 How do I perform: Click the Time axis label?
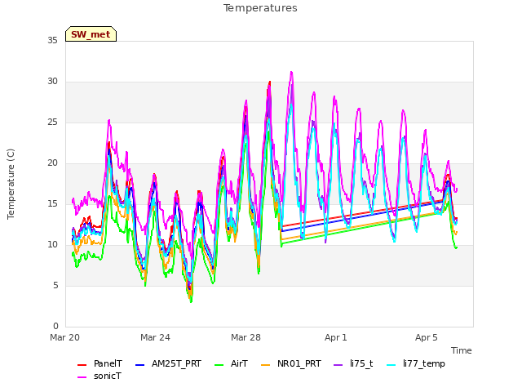(462, 350)
